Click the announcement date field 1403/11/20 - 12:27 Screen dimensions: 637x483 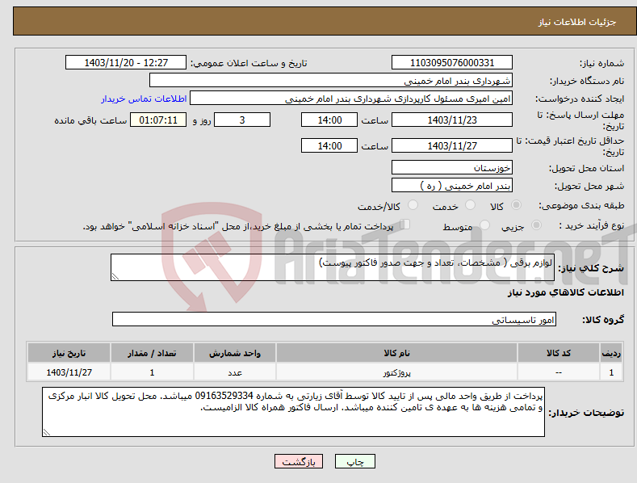click(126, 63)
